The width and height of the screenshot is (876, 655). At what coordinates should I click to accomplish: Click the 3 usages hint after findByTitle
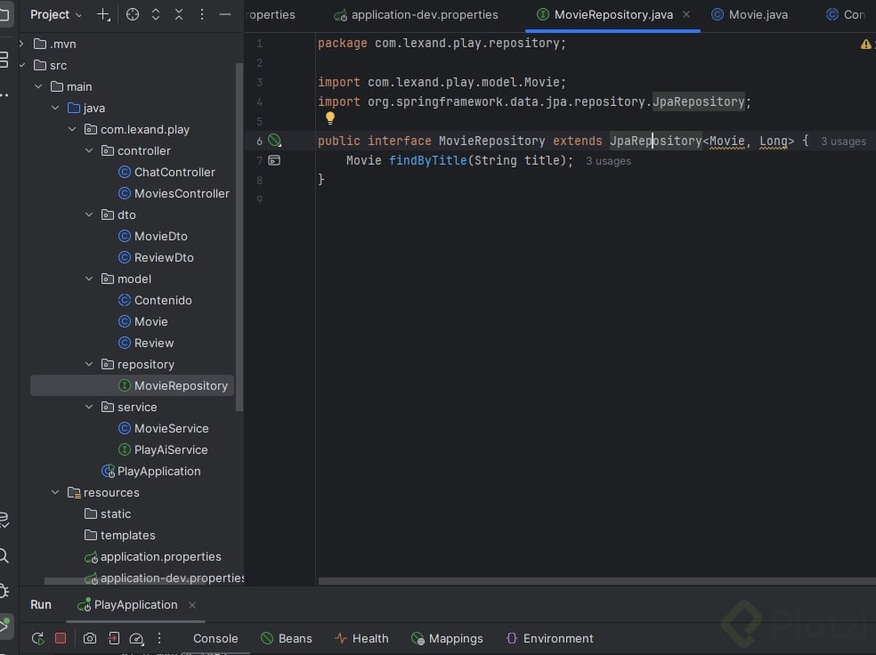click(x=608, y=161)
